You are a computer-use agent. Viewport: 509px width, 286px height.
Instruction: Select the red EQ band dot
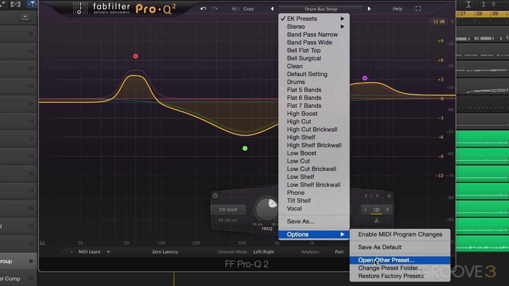[136, 56]
